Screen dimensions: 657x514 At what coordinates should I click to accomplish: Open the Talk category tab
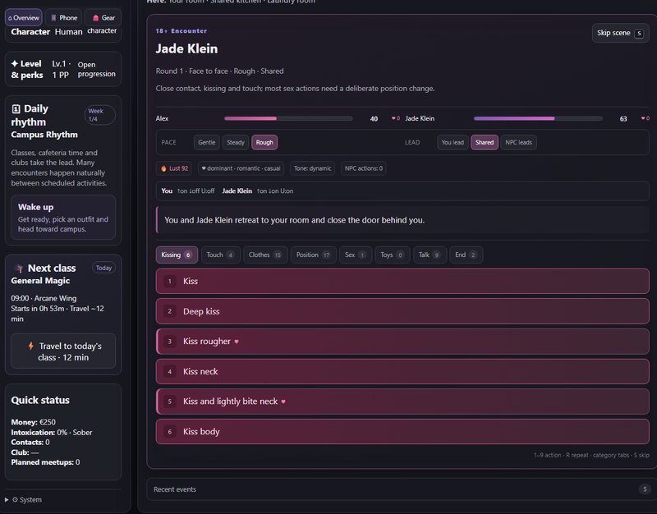pyautogui.click(x=430, y=255)
